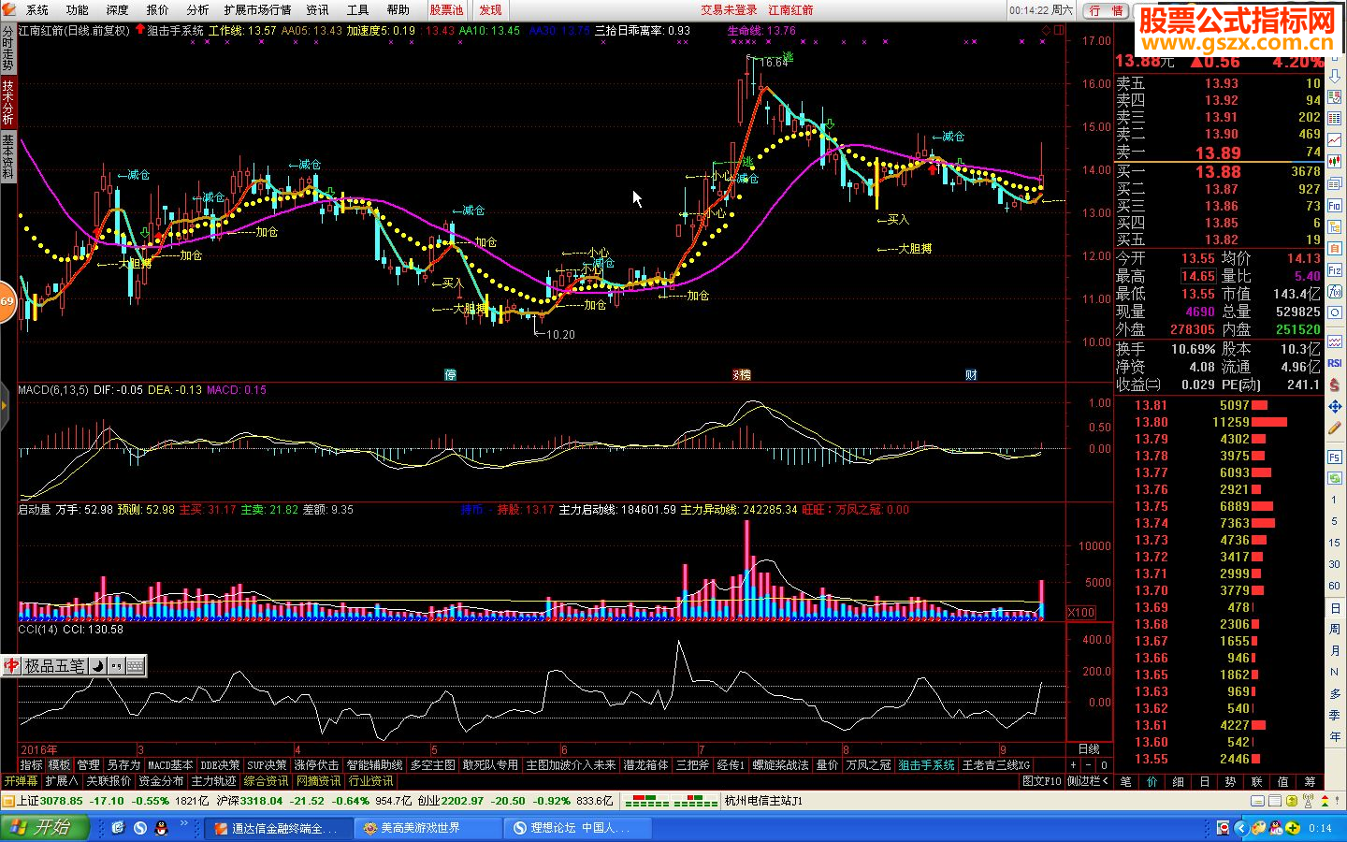
Task: Open the 报价 menu
Action: [x=158, y=9]
